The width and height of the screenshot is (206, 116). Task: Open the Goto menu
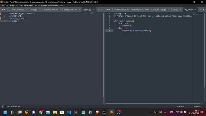[31, 5]
